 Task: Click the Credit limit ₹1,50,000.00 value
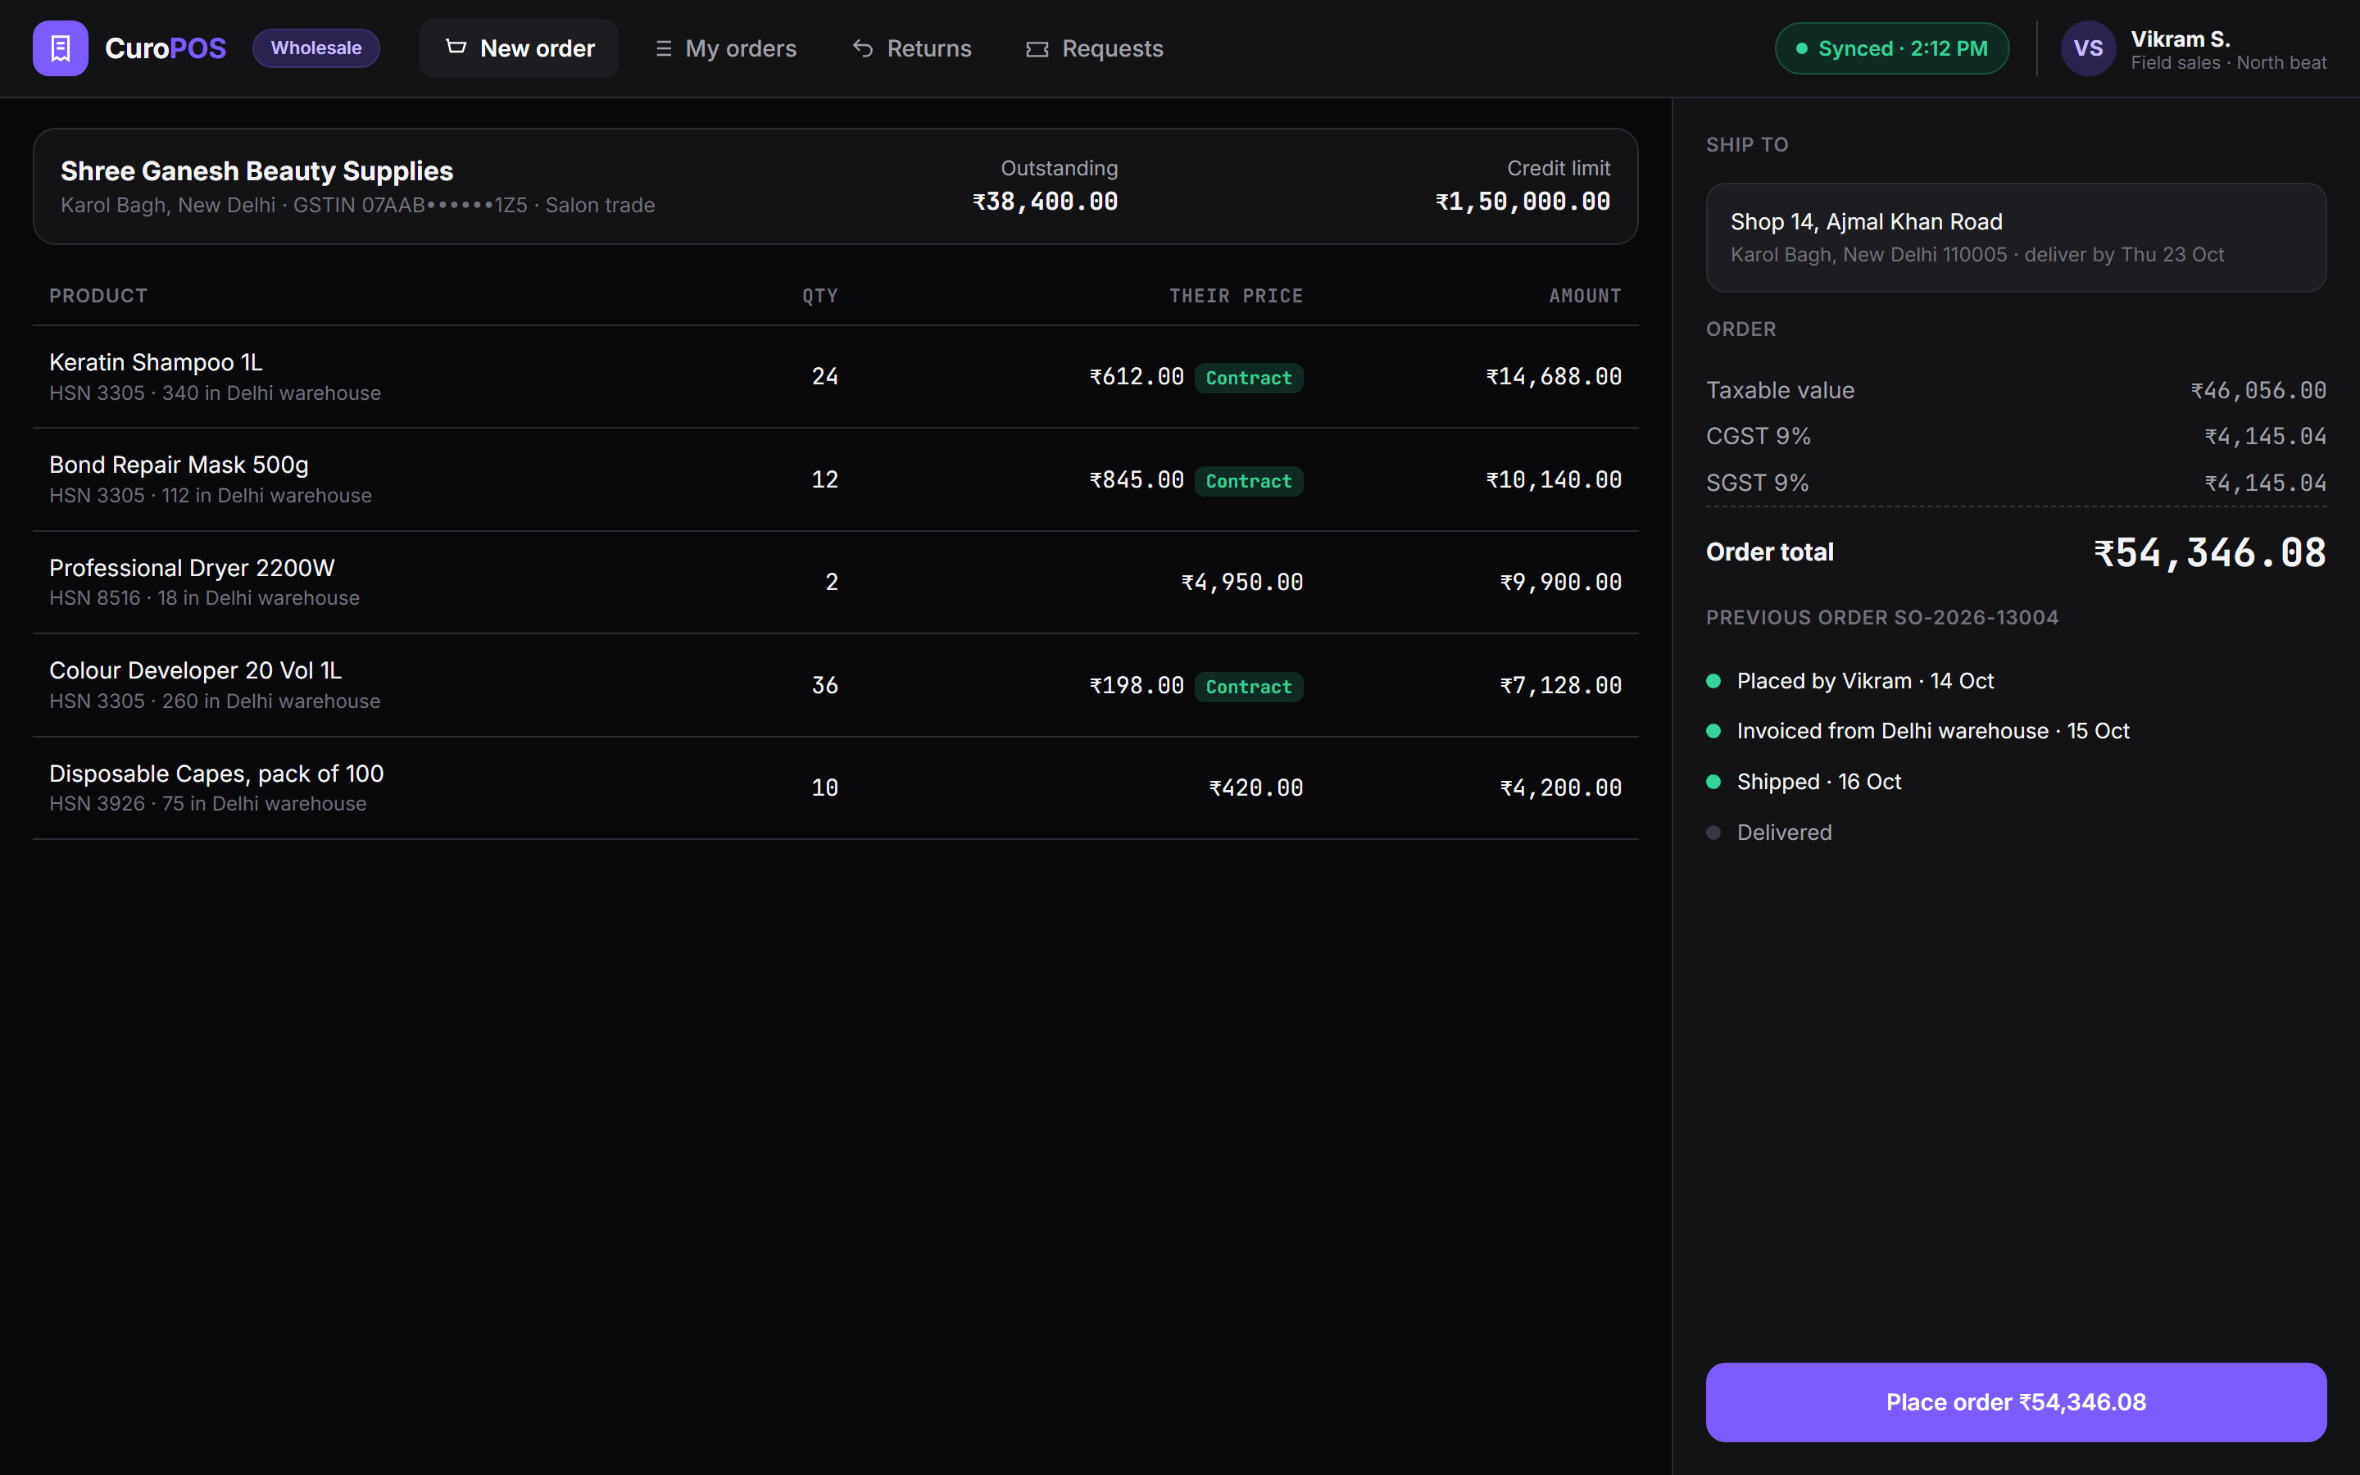click(1523, 202)
